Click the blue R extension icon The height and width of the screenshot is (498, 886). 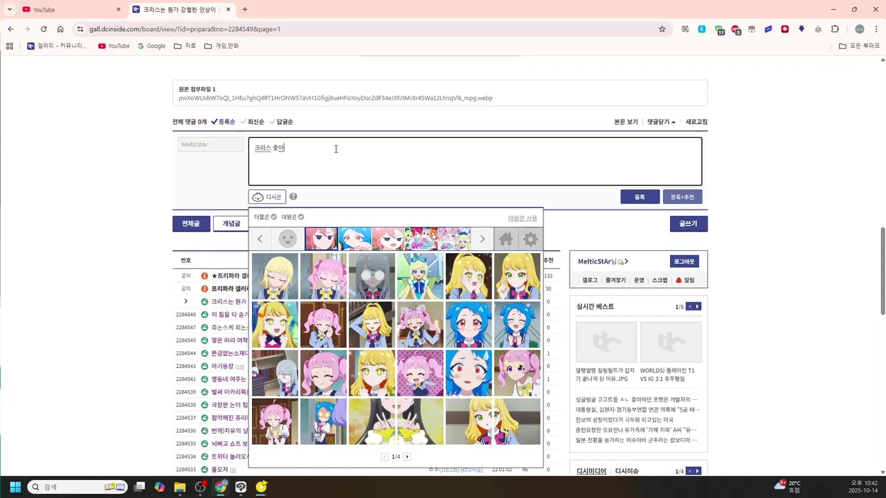coord(702,29)
